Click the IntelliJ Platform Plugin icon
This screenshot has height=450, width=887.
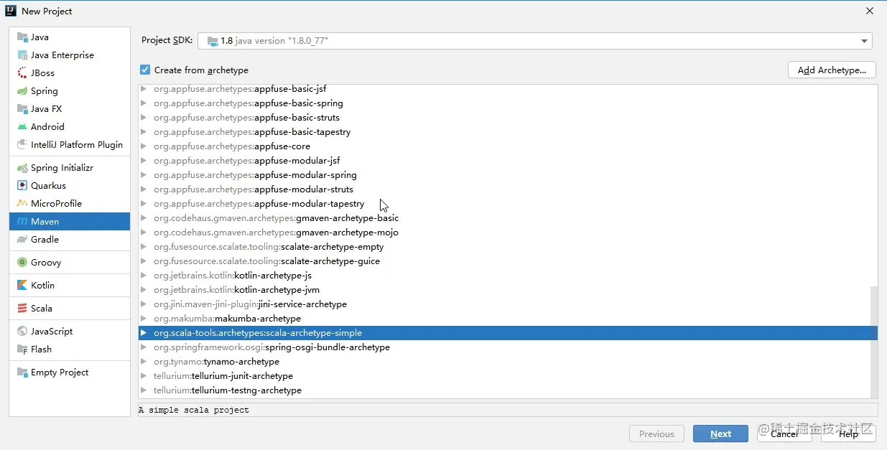pyautogui.click(x=22, y=145)
